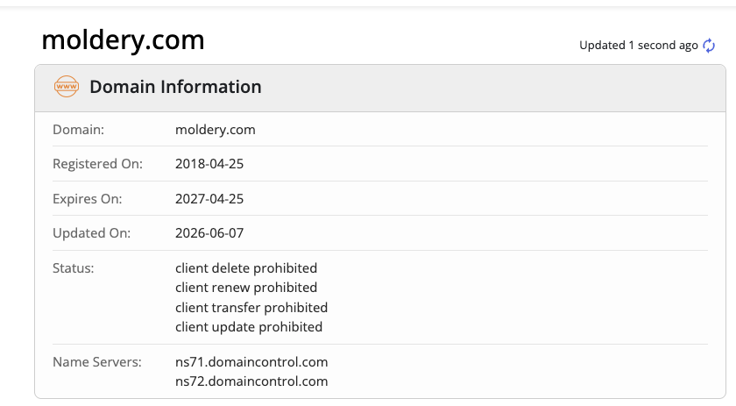This screenshot has height=406, width=736.
Task: Click the 'Updated 1 second ago' text
Action: [x=639, y=45]
